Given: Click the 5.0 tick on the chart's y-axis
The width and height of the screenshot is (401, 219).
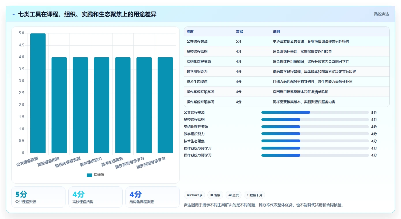Looking at the screenshot, I should (x=22, y=33).
